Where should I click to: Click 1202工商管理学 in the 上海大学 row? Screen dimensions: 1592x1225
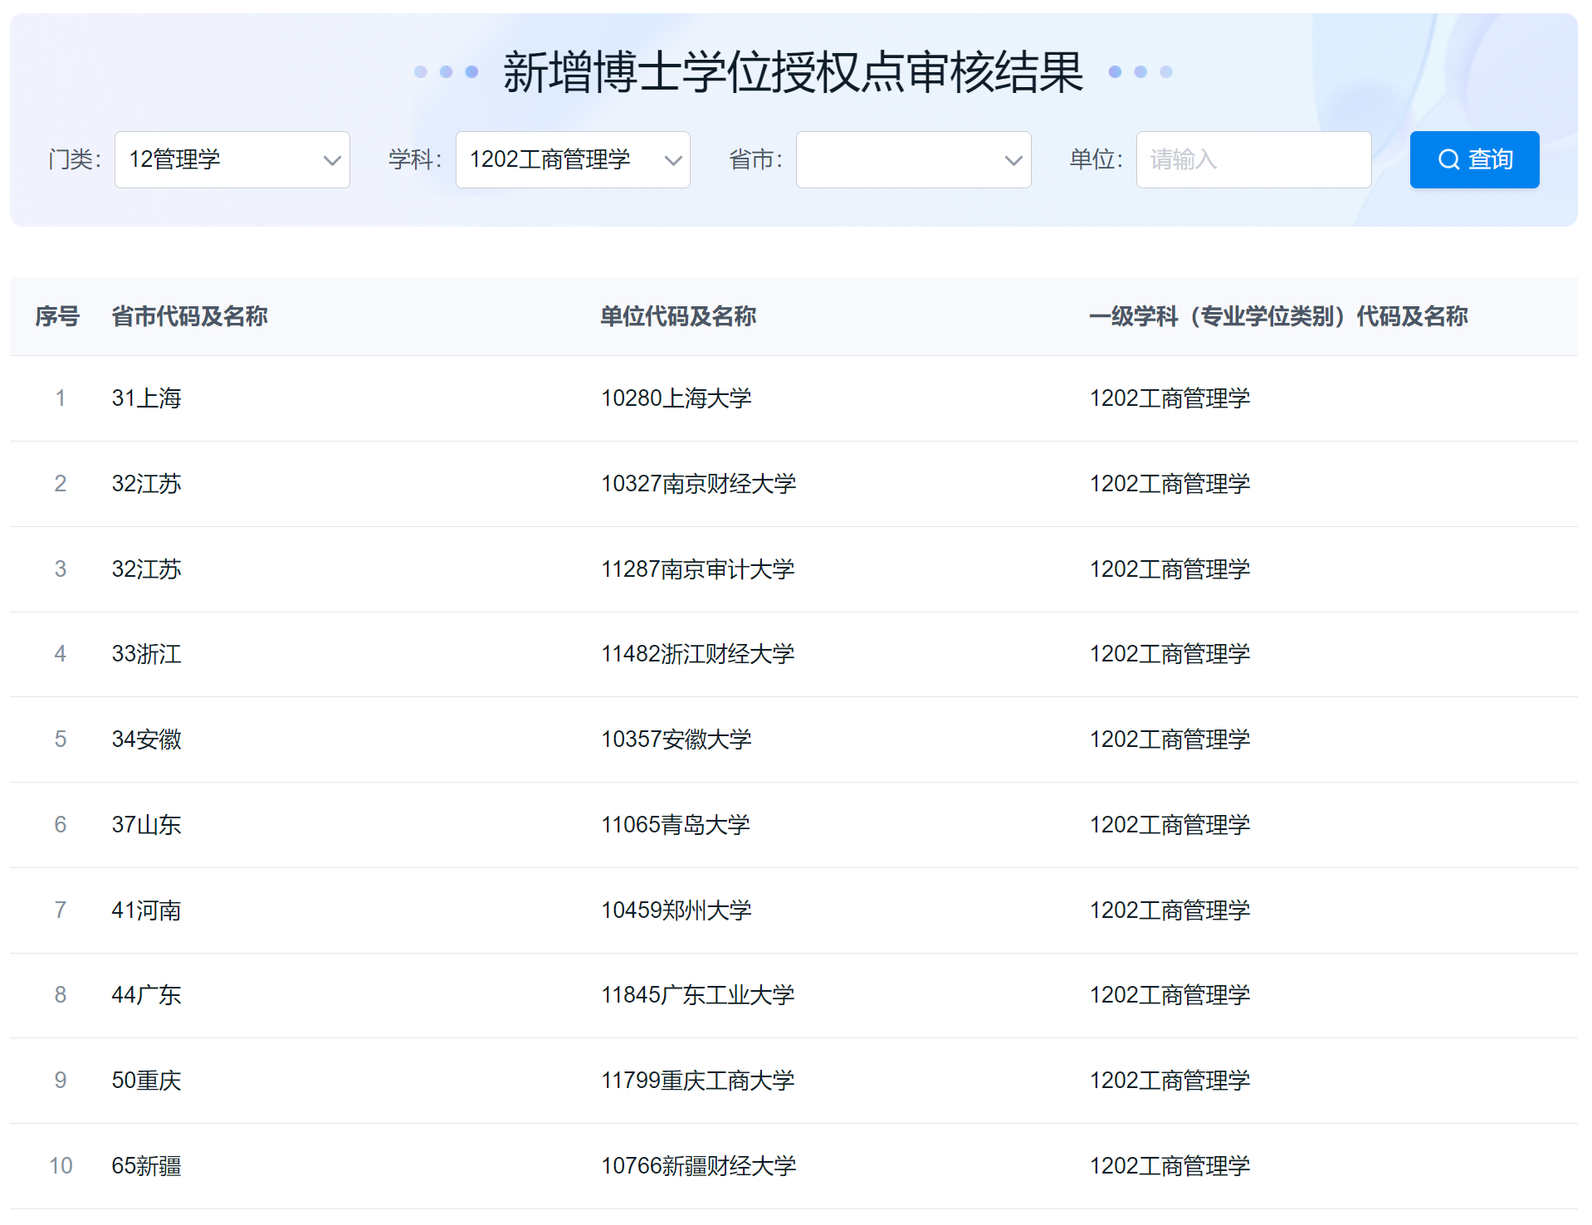pos(1170,398)
